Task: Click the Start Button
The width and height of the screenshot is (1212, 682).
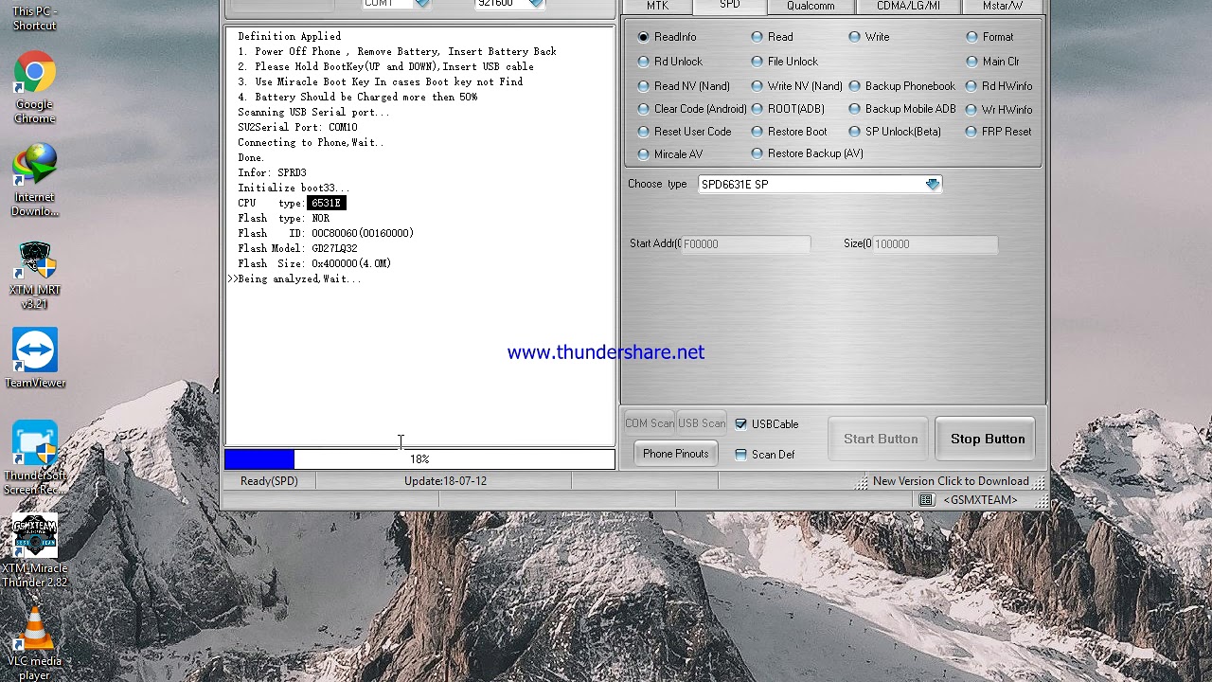Action: [x=881, y=440]
